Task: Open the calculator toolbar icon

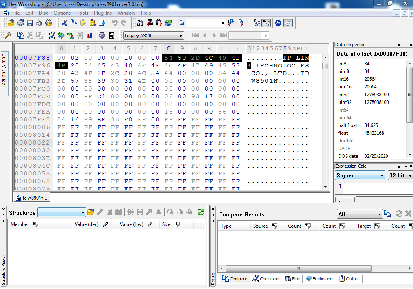Action: tap(112, 35)
